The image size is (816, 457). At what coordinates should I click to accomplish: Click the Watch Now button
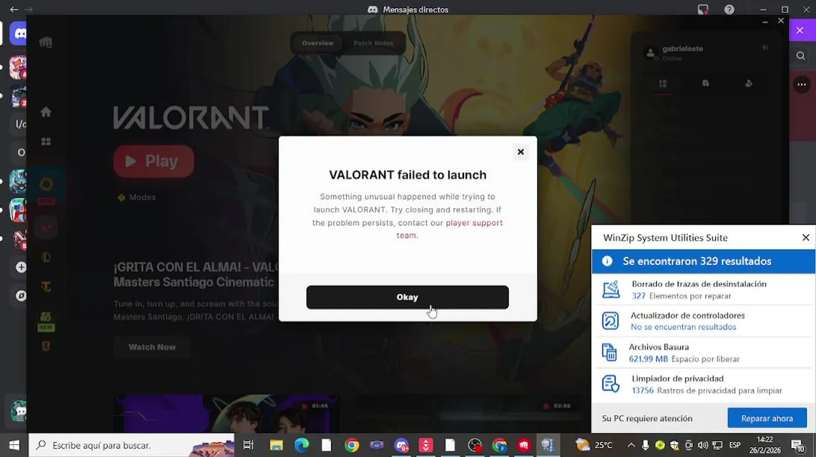coord(153,347)
